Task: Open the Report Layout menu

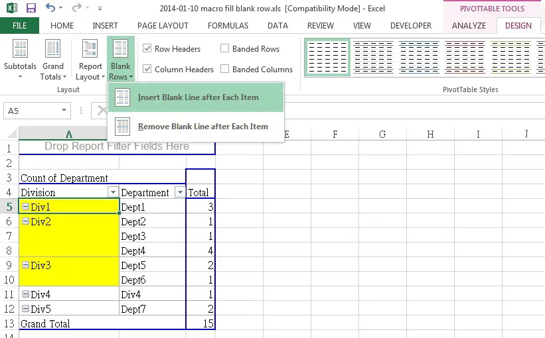Action: click(x=90, y=59)
